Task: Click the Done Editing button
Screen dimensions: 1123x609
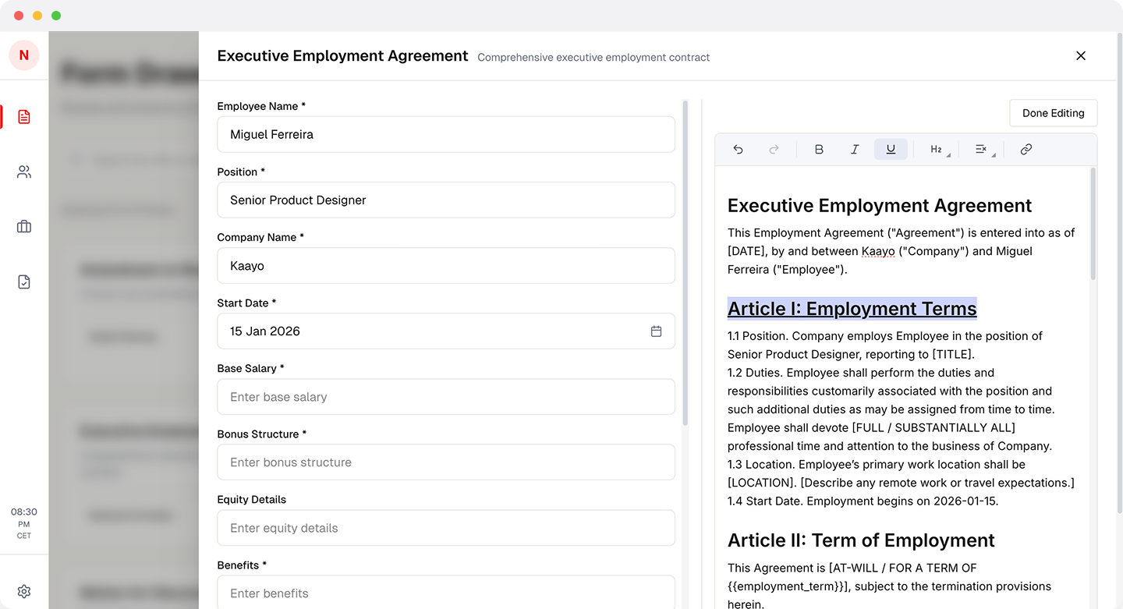Action: pyautogui.click(x=1054, y=112)
